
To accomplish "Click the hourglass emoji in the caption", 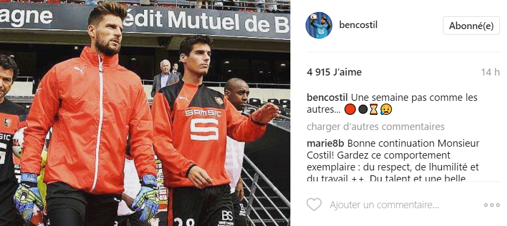I will point(373,109).
